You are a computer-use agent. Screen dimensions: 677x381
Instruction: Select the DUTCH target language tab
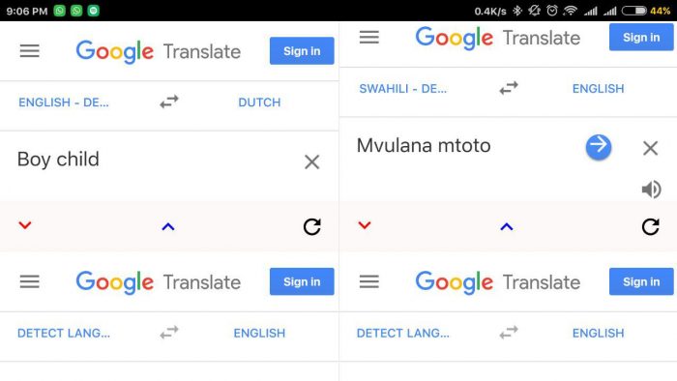coord(259,103)
